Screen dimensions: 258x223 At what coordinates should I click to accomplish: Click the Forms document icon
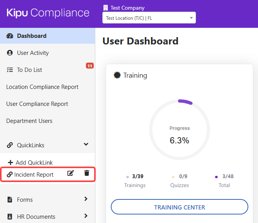click(x=10, y=200)
